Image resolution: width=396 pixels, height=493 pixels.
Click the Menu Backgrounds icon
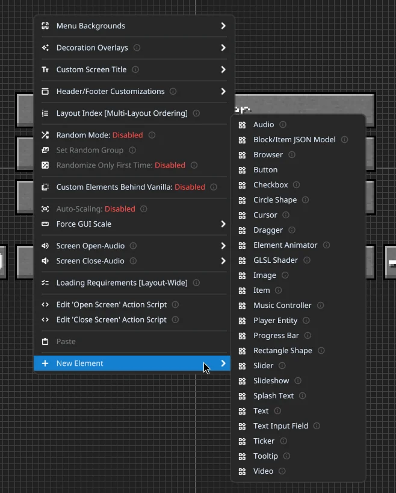[x=45, y=26]
